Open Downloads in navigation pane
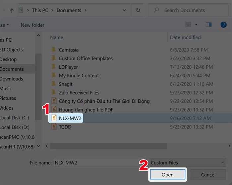 [x=11, y=79]
